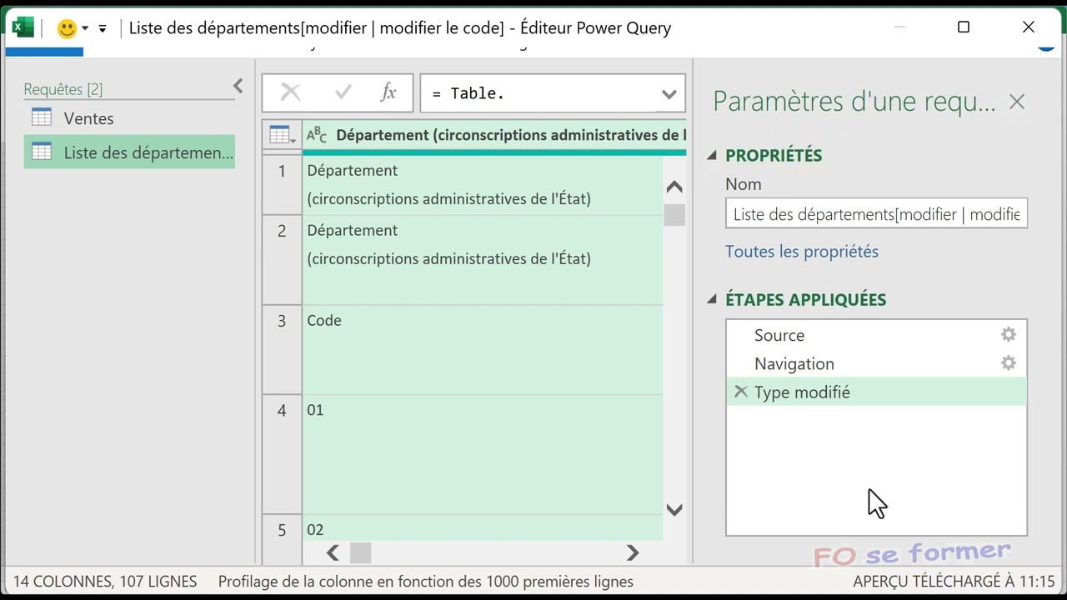Click the Nom input field
Screen dimensions: 1067x600
[x=876, y=214]
